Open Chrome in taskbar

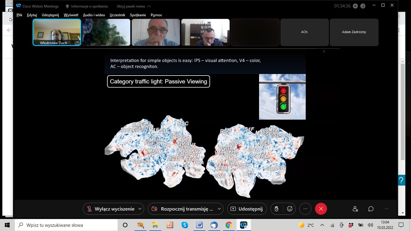tap(229, 225)
